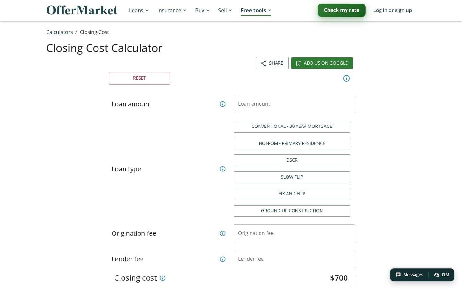
Task: Select Conventional - 30 Year Mortgage loan type
Action: point(292,127)
